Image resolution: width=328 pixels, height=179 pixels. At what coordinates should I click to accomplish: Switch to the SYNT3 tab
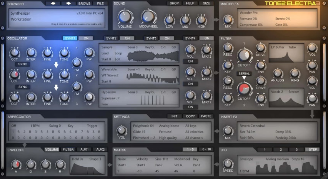point(151,38)
